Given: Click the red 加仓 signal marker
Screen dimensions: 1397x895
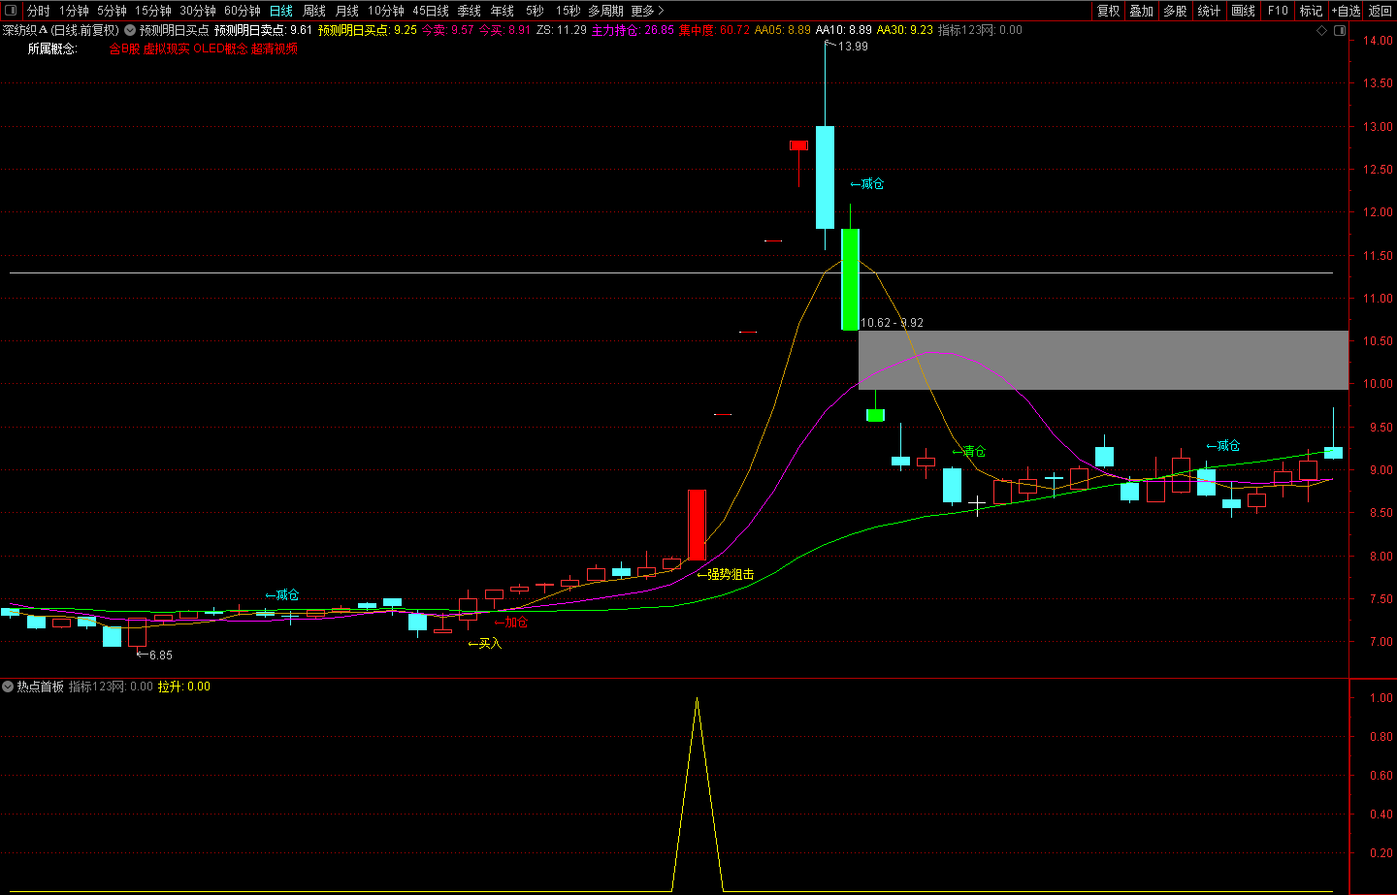Looking at the screenshot, I should pyautogui.click(x=515, y=623).
